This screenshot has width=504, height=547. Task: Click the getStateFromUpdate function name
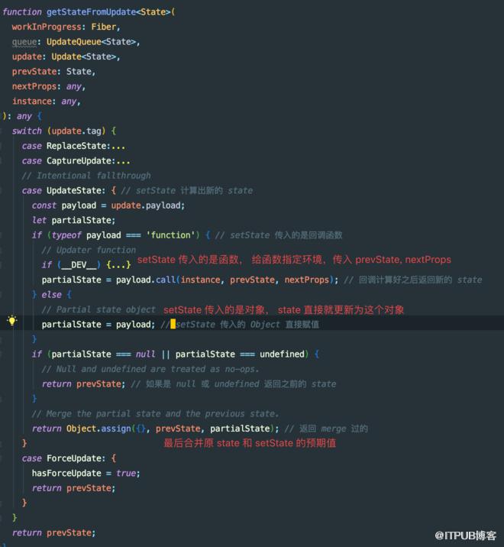click(91, 12)
